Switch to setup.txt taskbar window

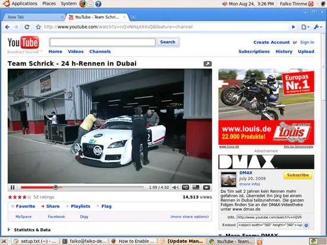[x=36, y=241]
